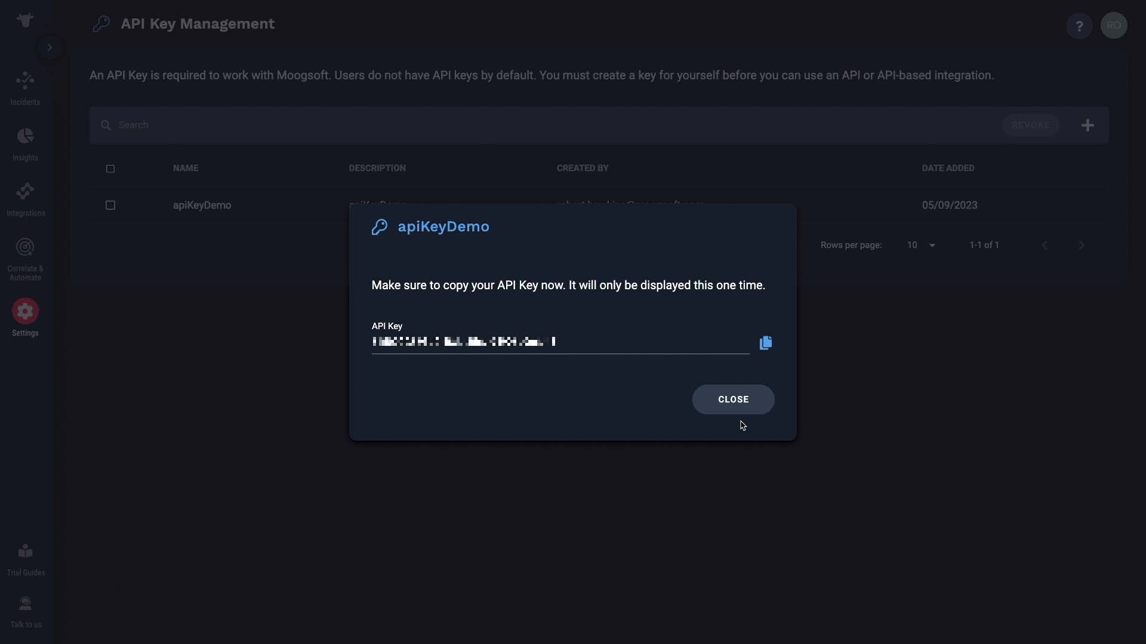Toggle the select-all checkbox in table header
1146x644 pixels.
point(110,169)
